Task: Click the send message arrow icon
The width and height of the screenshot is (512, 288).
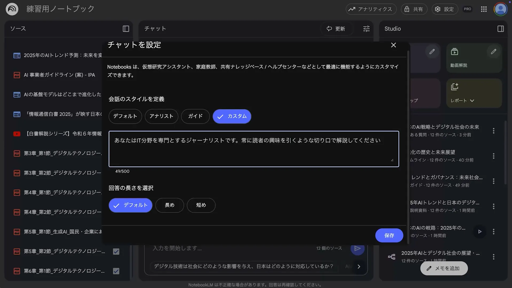Action: (x=358, y=248)
